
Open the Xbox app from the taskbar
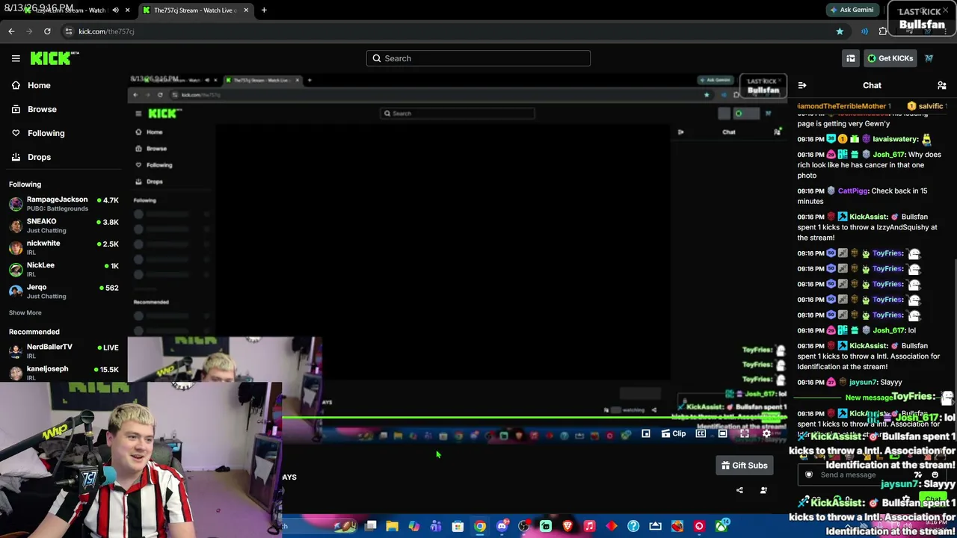tap(721, 526)
